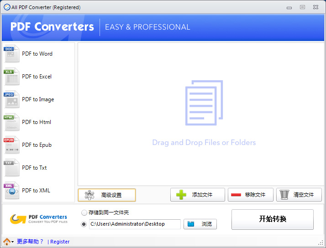Click the window resize grip in the corner
This screenshot has width=326, height=248.
[321, 243]
